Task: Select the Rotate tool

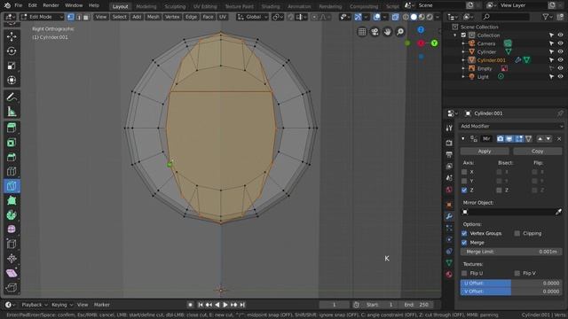Action: coord(12,51)
